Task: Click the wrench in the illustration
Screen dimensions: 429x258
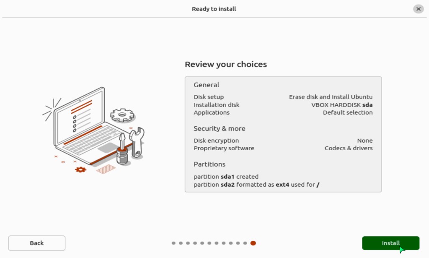Action: coord(137,141)
